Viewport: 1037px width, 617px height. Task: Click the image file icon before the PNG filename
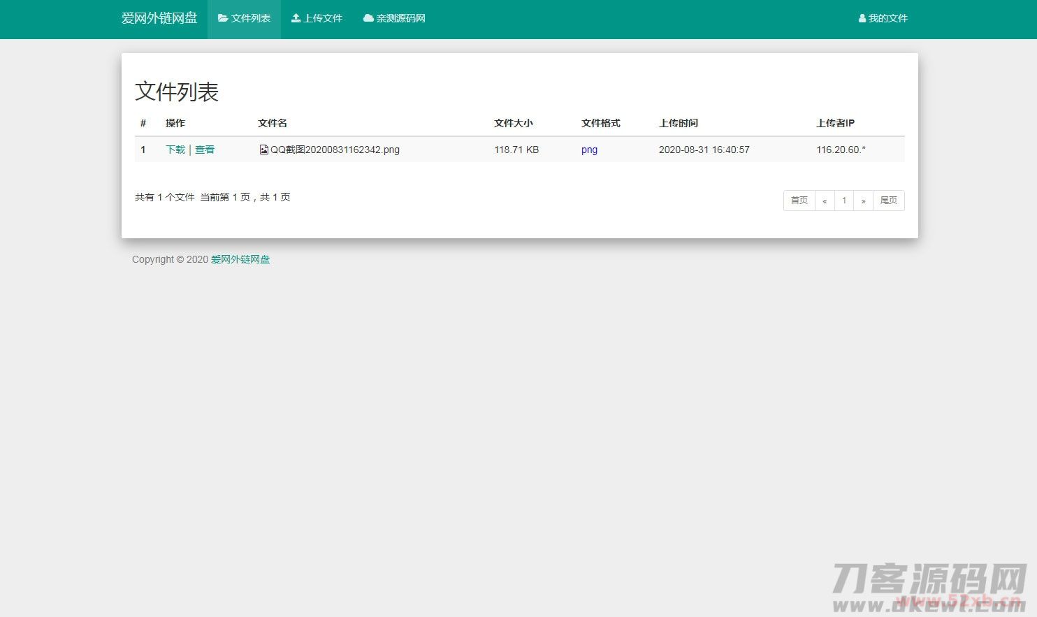(x=263, y=149)
